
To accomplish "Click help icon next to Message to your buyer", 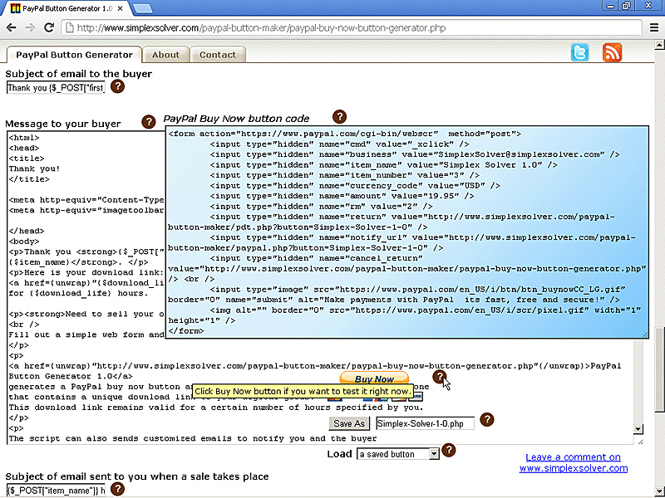I will [149, 122].
